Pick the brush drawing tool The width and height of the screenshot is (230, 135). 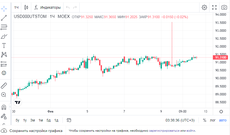[x=4, y=37]
